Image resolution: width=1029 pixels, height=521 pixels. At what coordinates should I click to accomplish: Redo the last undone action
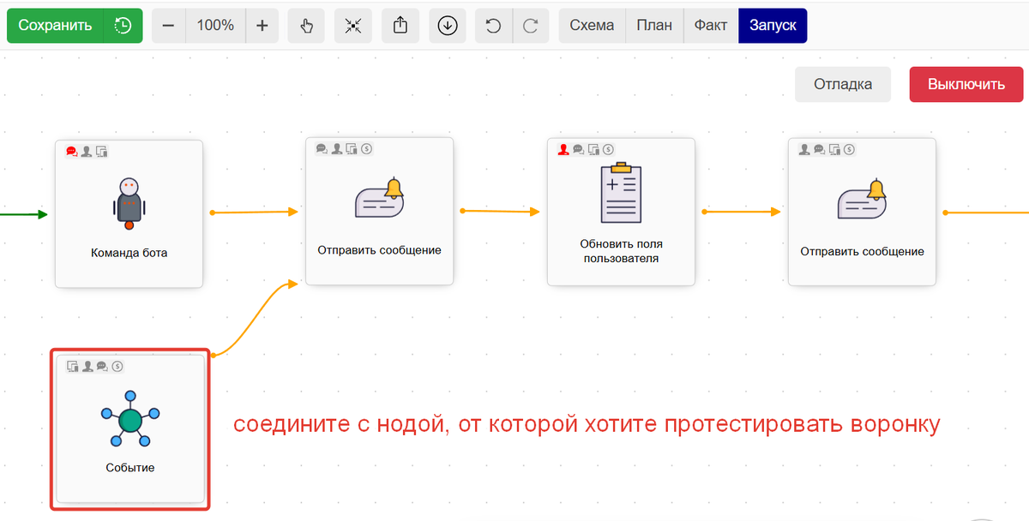531,26
